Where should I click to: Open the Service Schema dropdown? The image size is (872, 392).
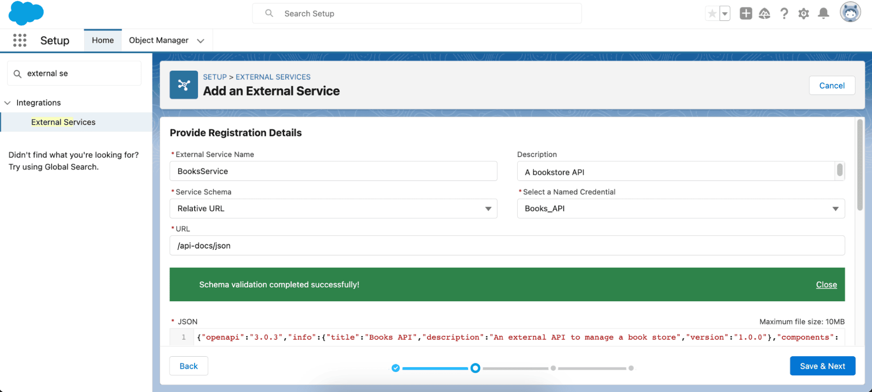(x=333, y=208)
